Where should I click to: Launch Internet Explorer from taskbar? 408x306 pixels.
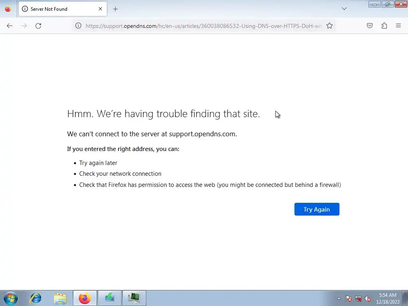(35, 298)
